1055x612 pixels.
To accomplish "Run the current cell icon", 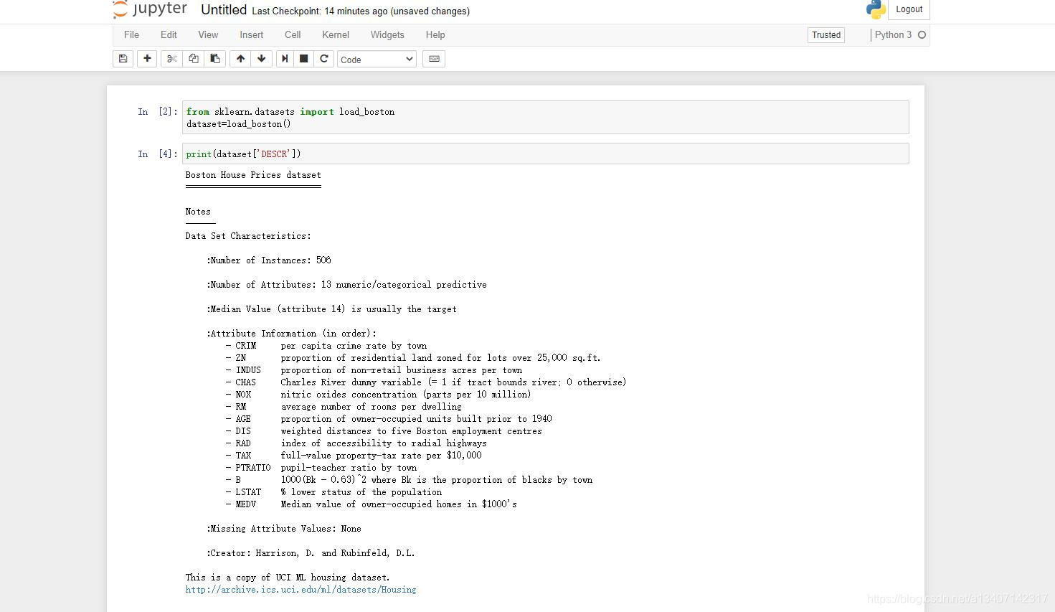I will tap(285, 59).
